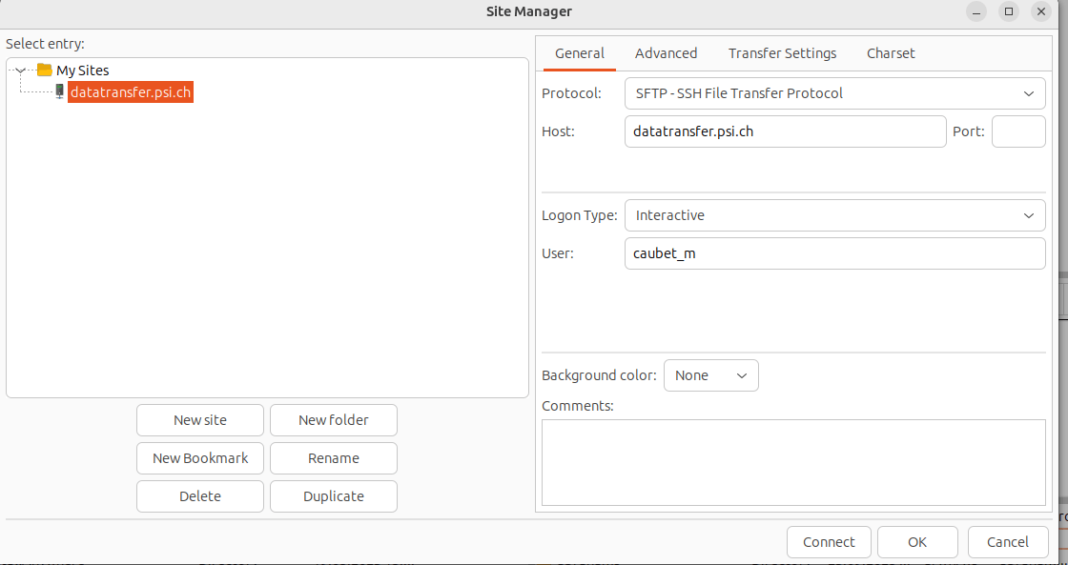Select the datatransfer.psi.ch site entry
The image size is (1068, 565).
click(x=131, y=92)
